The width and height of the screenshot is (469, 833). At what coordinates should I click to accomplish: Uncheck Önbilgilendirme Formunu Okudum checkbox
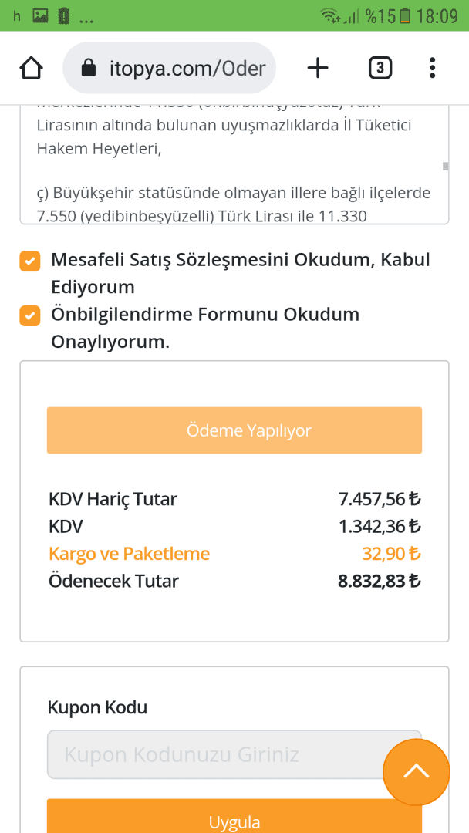coord(30,316)
